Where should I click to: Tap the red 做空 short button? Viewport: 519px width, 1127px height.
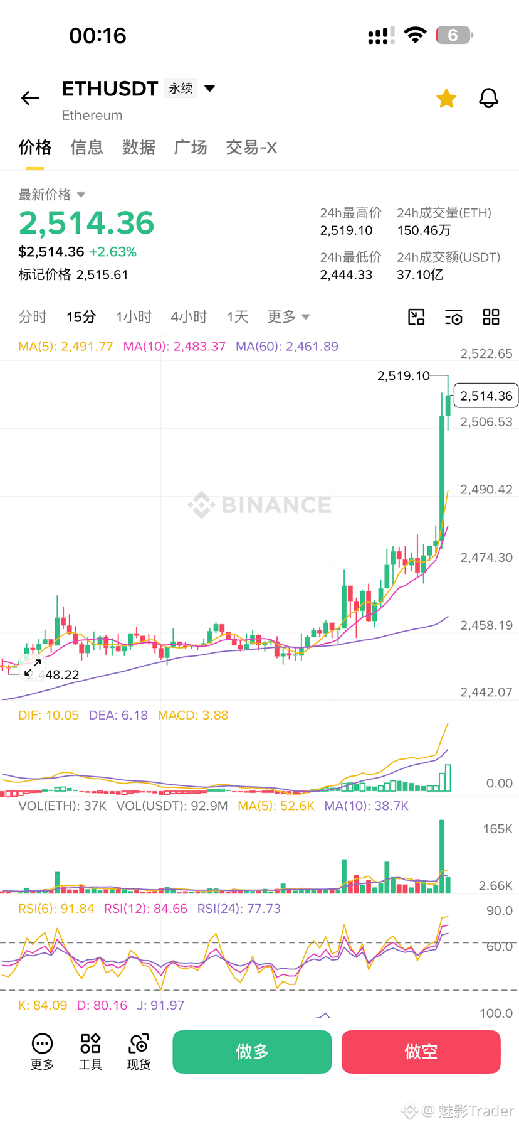(421, 1052)
